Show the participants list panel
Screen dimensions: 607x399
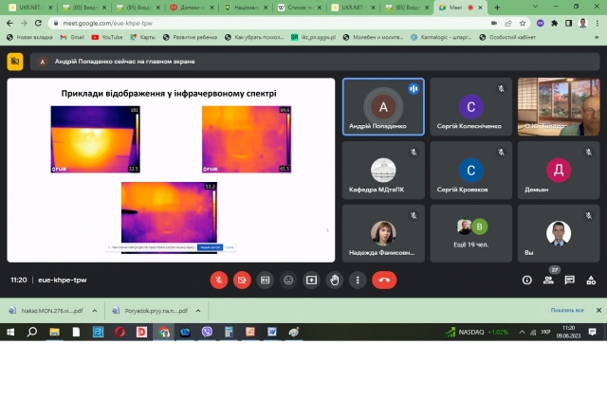[548, 280]
